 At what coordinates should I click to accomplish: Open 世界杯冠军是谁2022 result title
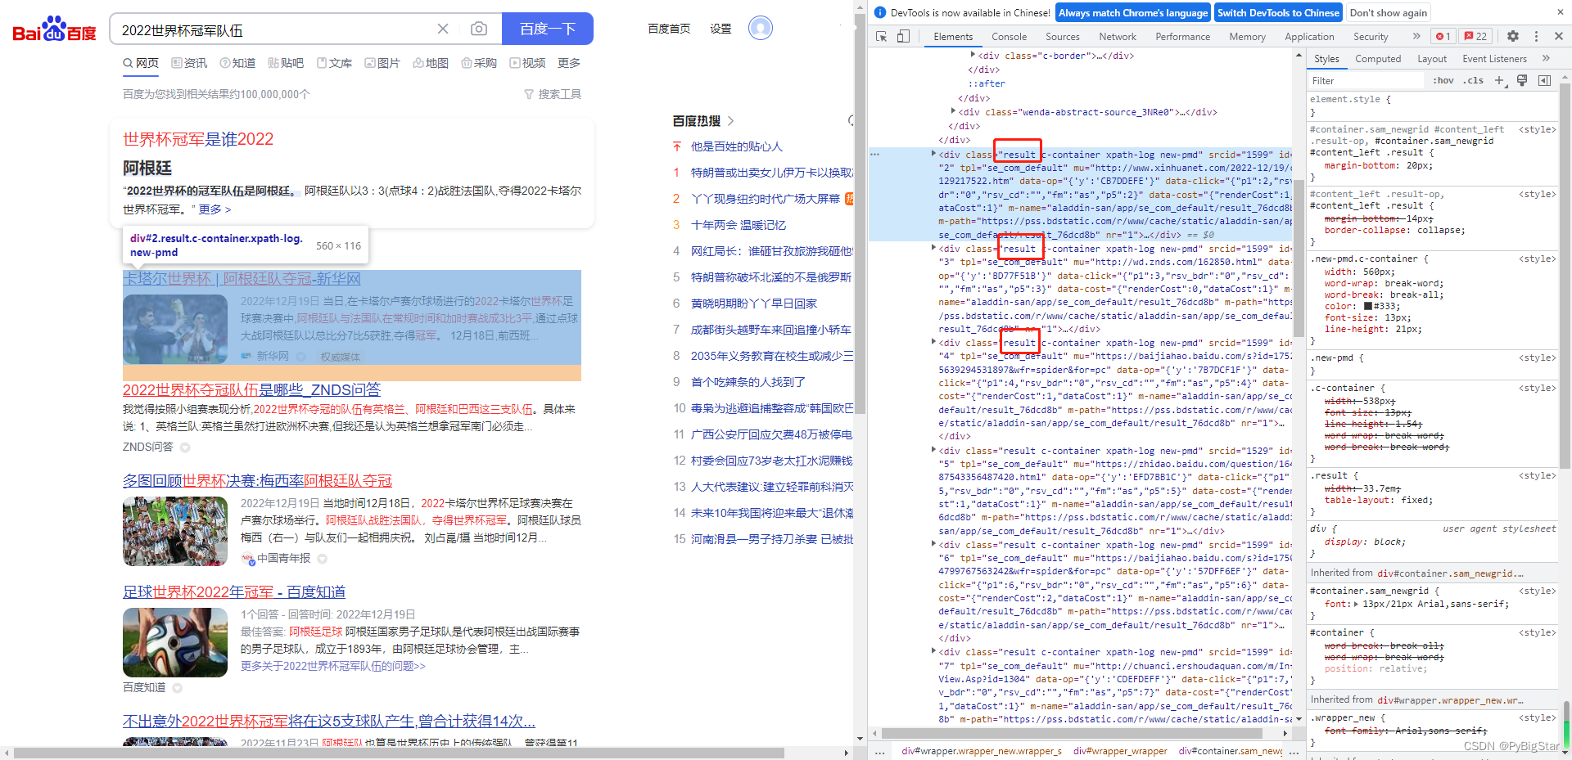point(198,139)
